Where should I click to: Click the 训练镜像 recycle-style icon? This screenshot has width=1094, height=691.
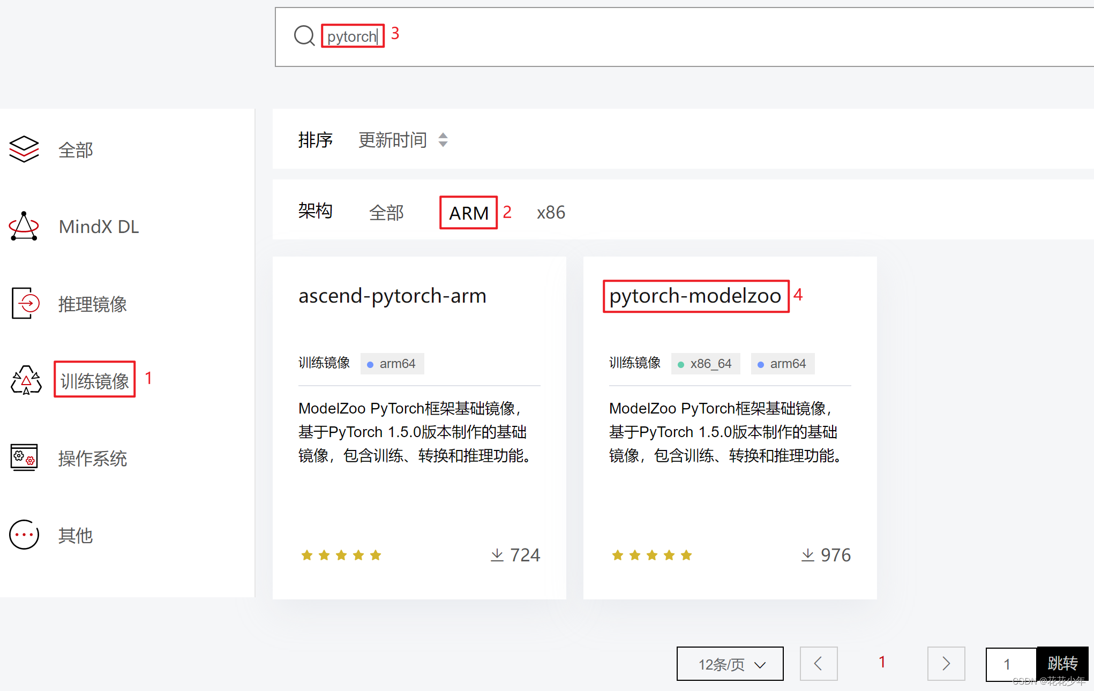(26, 380)
